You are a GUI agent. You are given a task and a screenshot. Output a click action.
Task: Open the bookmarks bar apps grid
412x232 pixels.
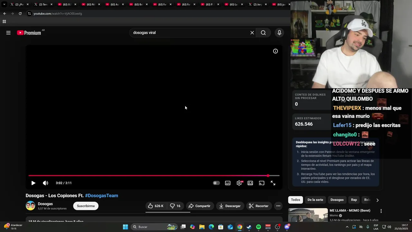(4, 22)
